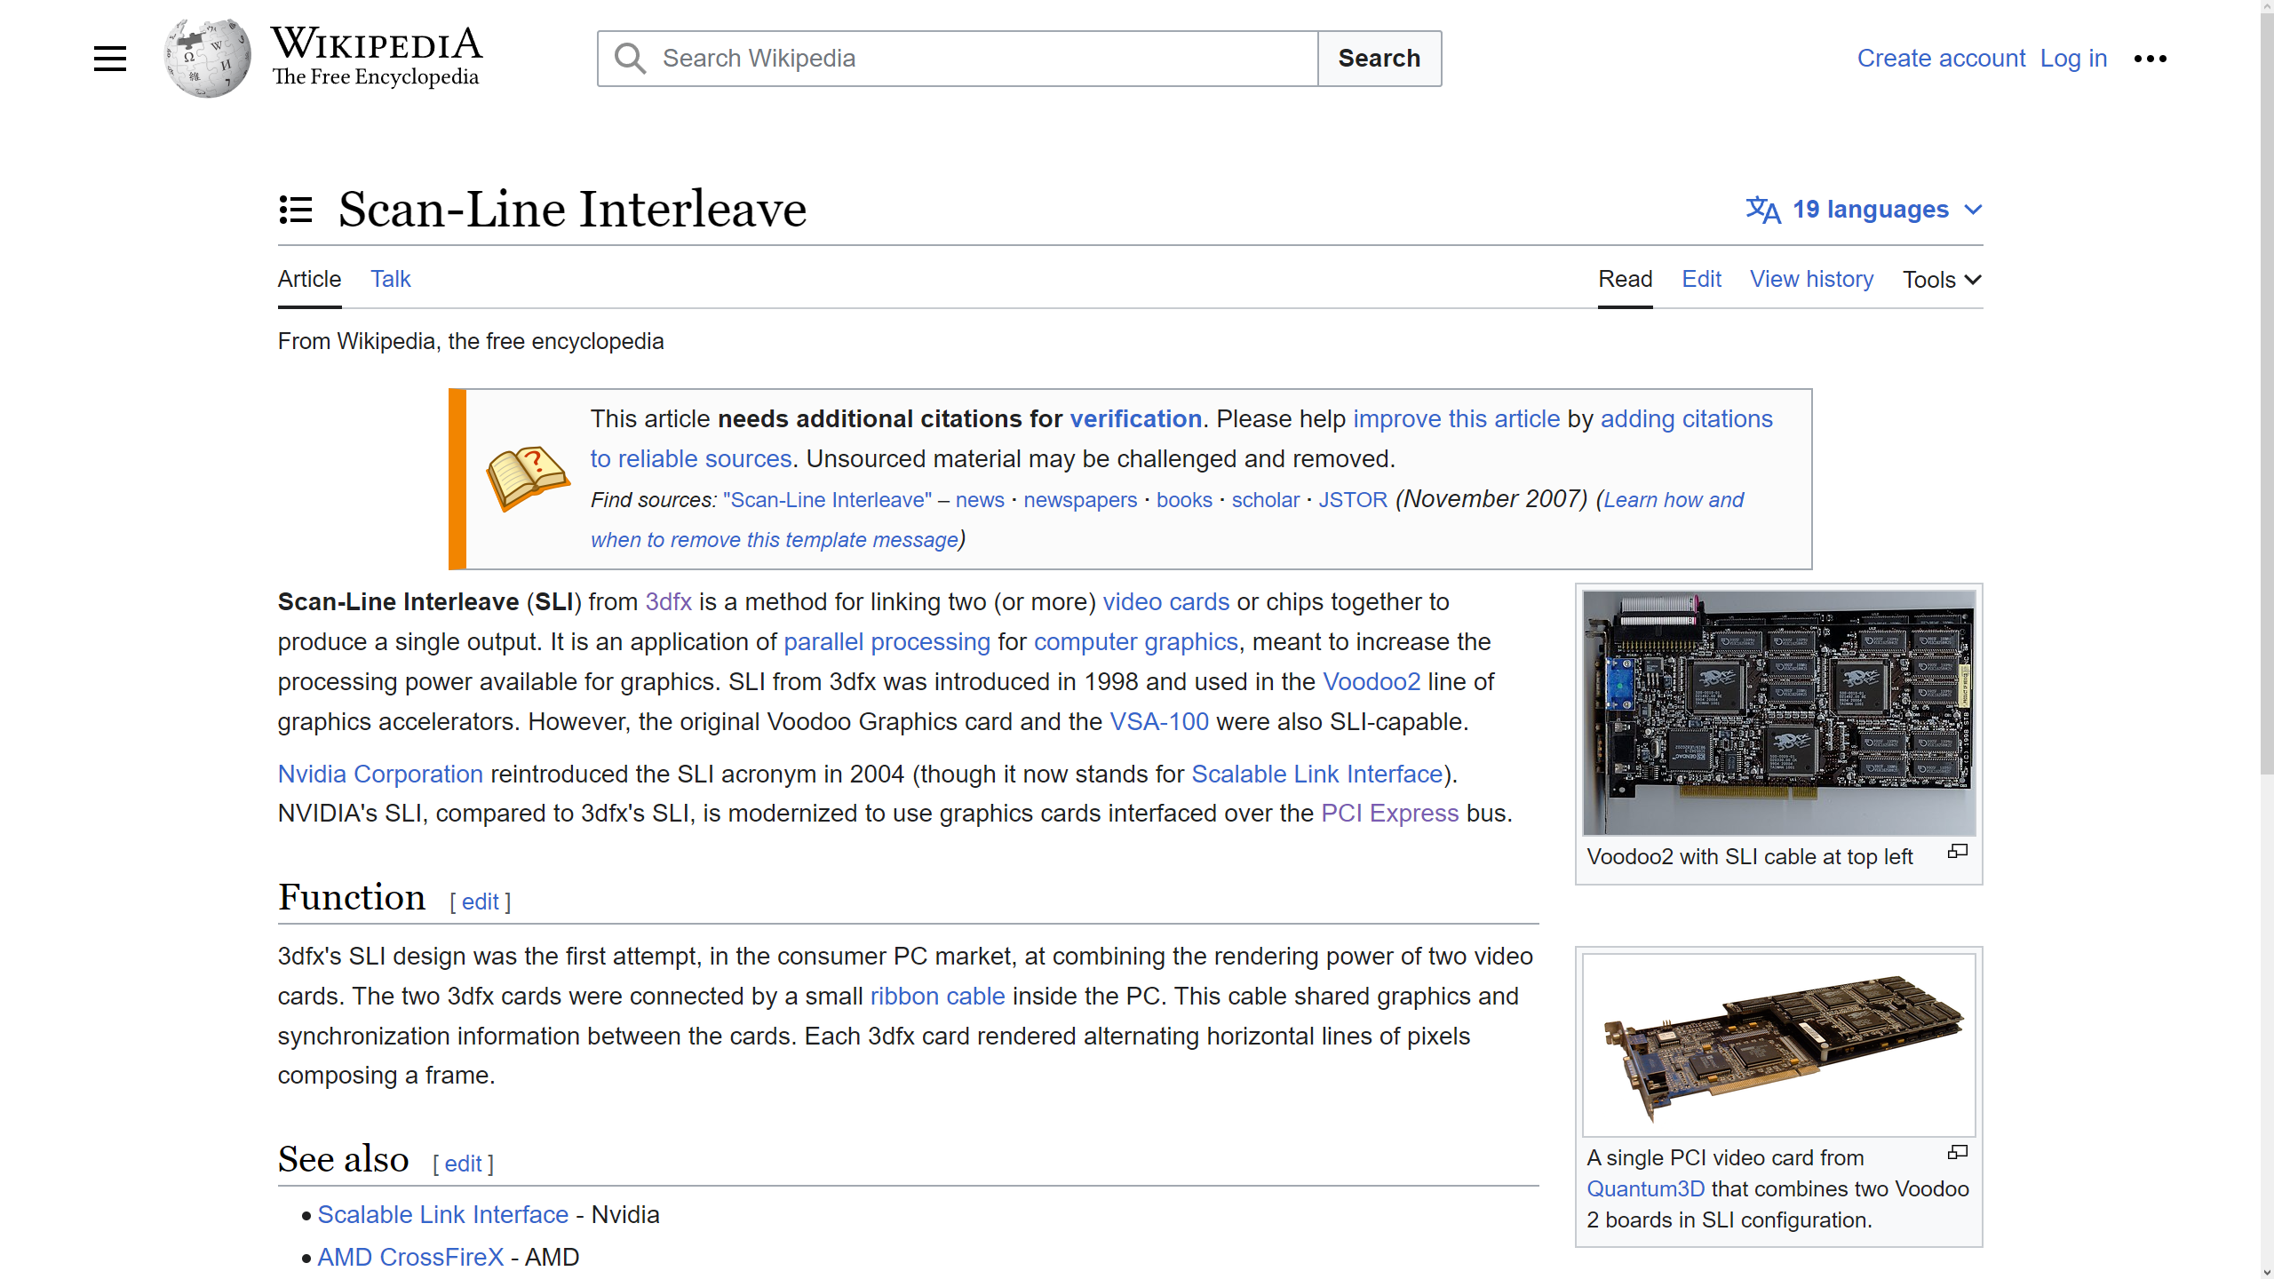Click the question-mark book citation icon
The width and height of the screenshot is (2274, 1279).
pyautogui.click(x=527, y=479)
